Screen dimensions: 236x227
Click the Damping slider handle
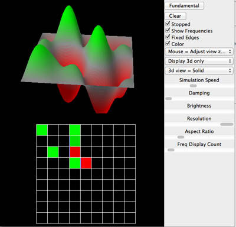(169, 99)
